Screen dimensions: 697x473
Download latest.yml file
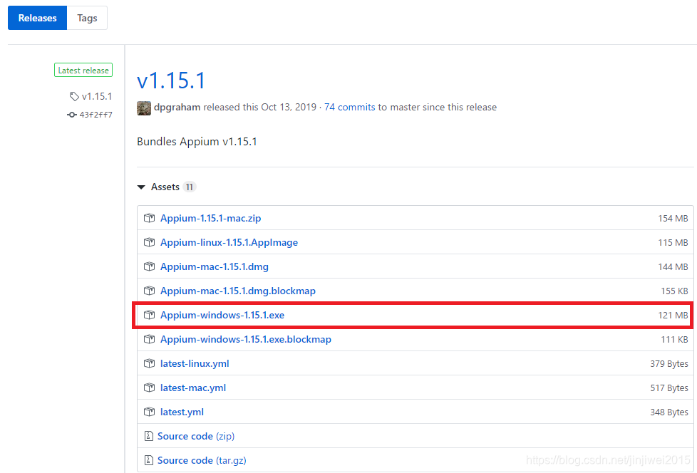click(x=182, y=412)
